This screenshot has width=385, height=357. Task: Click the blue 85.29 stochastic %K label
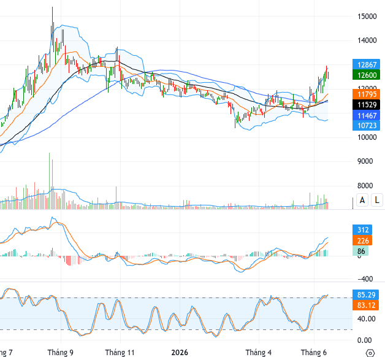click(365, 294)
